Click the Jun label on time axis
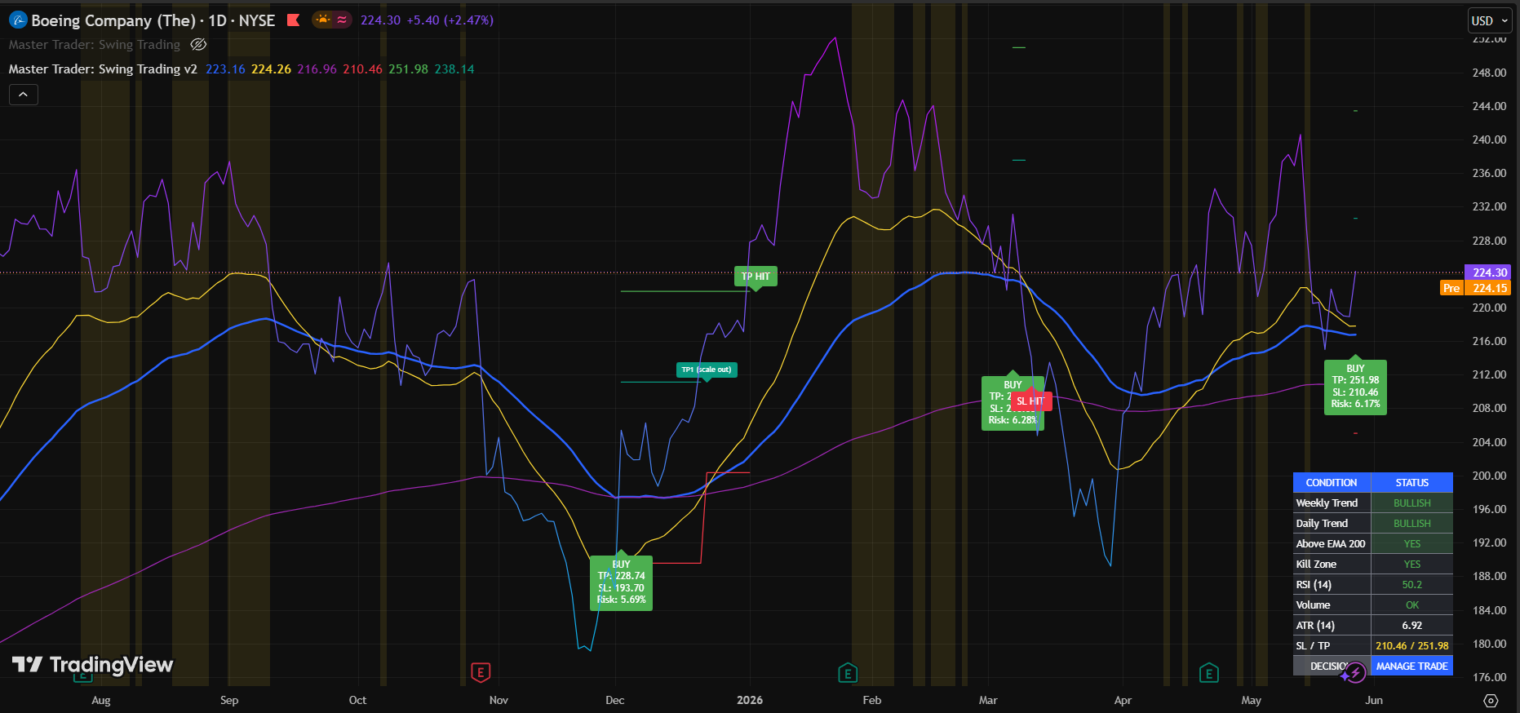Image resolution: width=1520 pixels, height=713 pixels. tap(1374, 700)
